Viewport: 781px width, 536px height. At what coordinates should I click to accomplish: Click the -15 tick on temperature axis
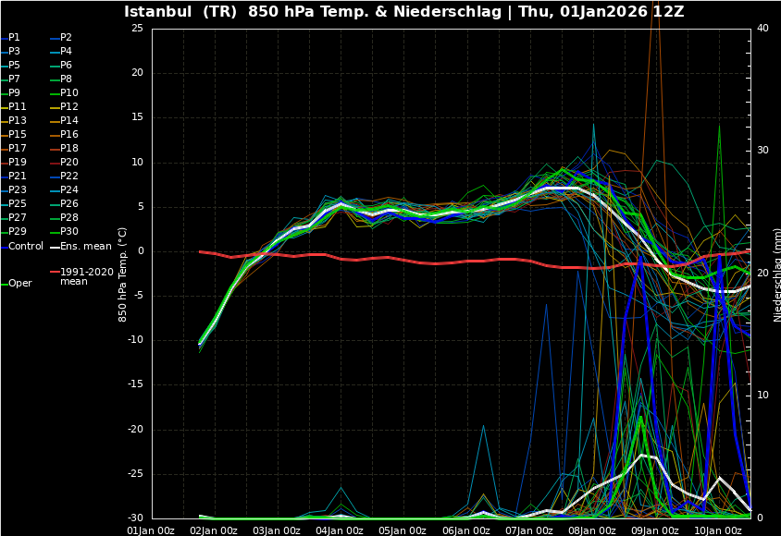tap(134, 384)
